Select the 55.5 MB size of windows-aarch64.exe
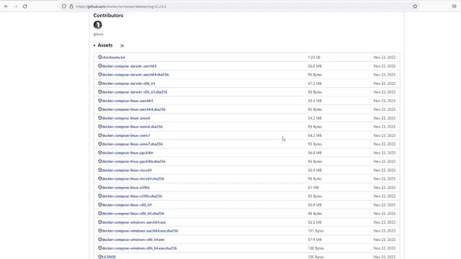Viewport: 461px width, 259px height. pos(315,222)
